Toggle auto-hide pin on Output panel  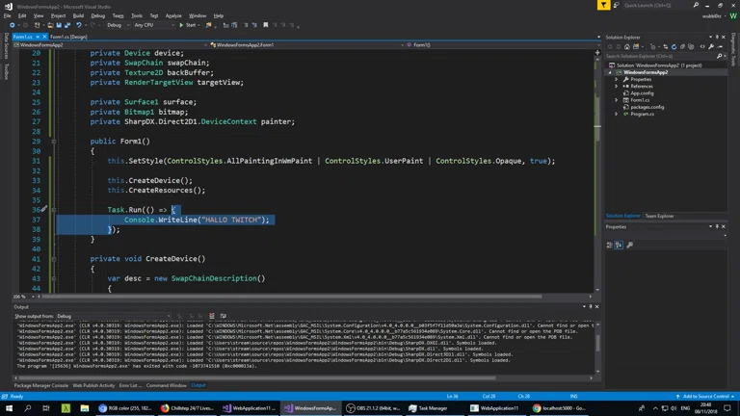click(x=591, y=306)
